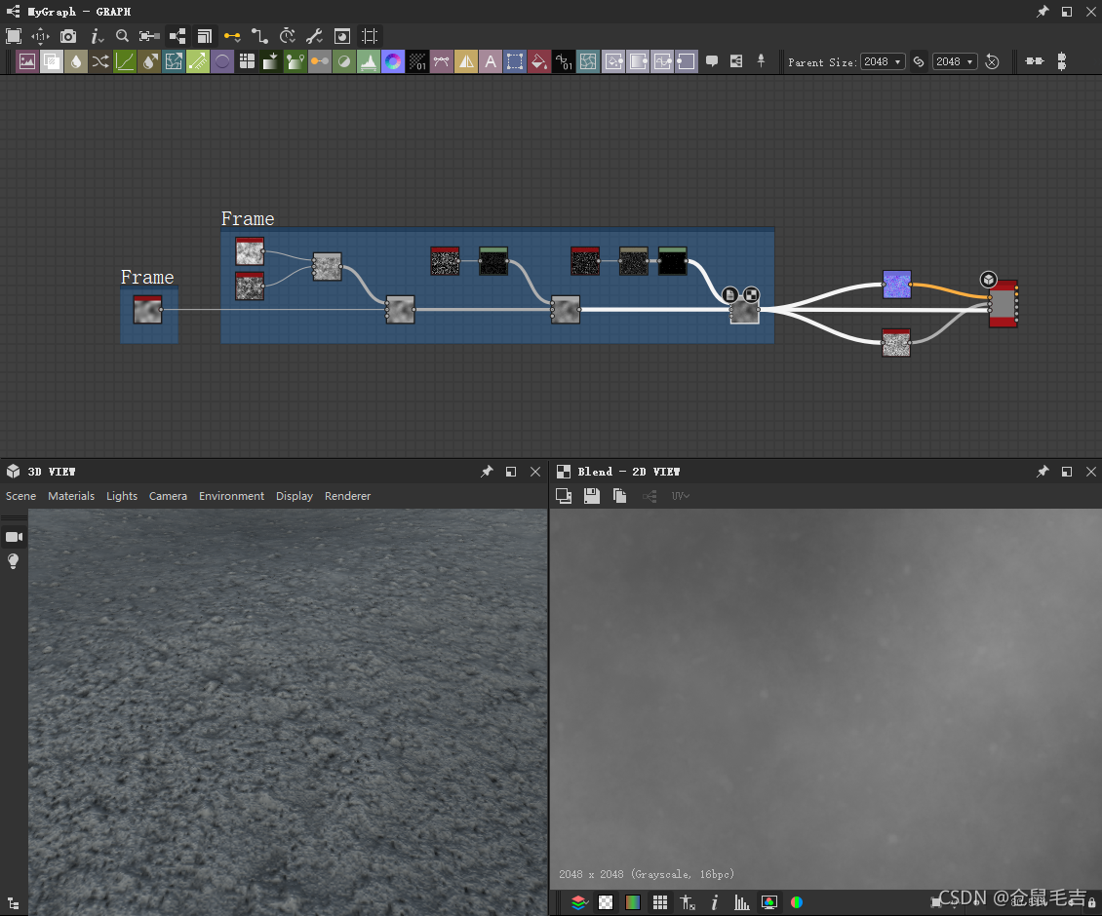Image resolution: width=1102 pixels, height=916 pixels.
Task: Add a Transformation 2D node
Action: pos(515,61)
